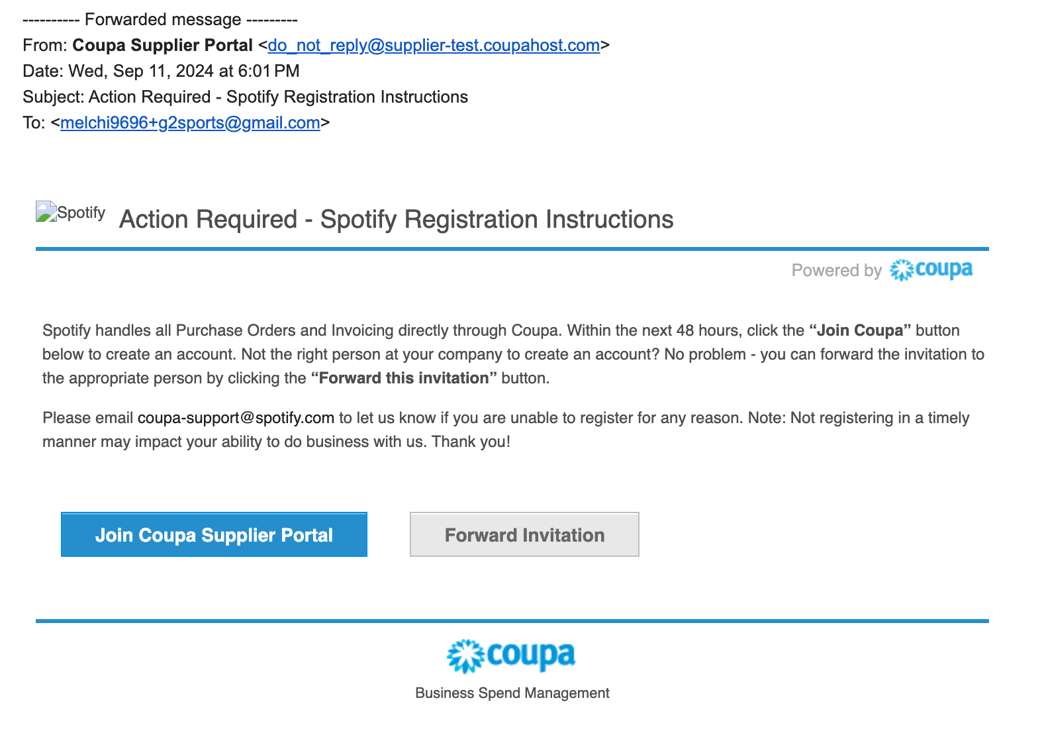Click the Powered by text

pyautogui.click(x=836, y=271)
